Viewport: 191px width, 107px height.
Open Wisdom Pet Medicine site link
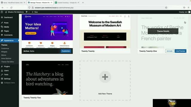point(15,12)
